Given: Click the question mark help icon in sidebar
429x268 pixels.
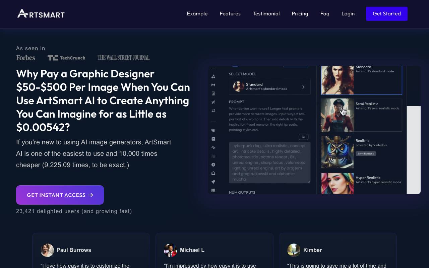Looking at the screenshot, I should 213,164.
